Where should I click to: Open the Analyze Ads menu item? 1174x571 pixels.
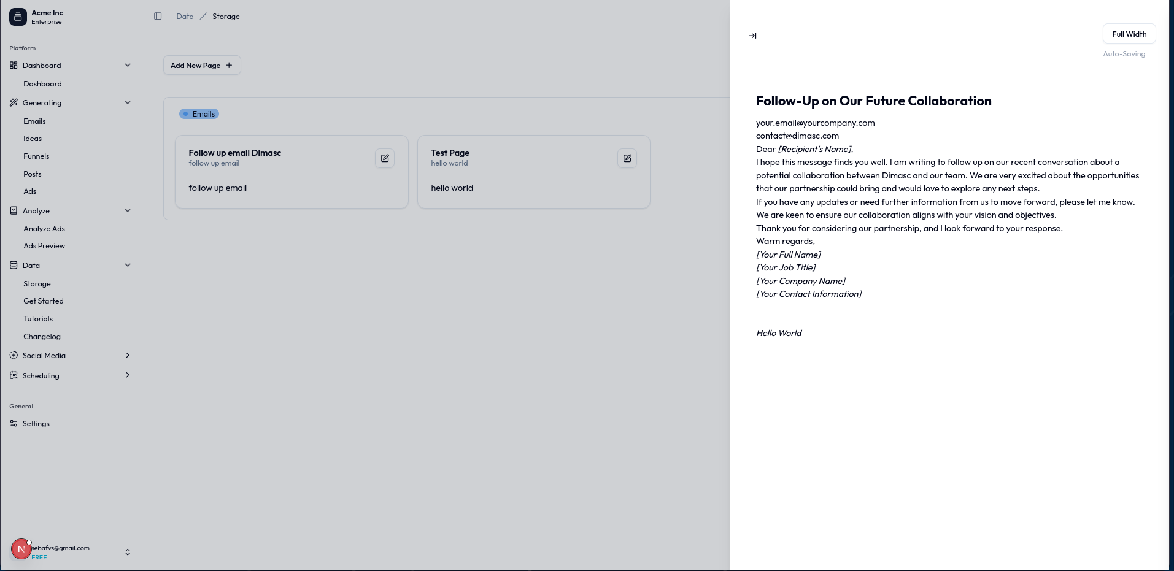(44, 229)
